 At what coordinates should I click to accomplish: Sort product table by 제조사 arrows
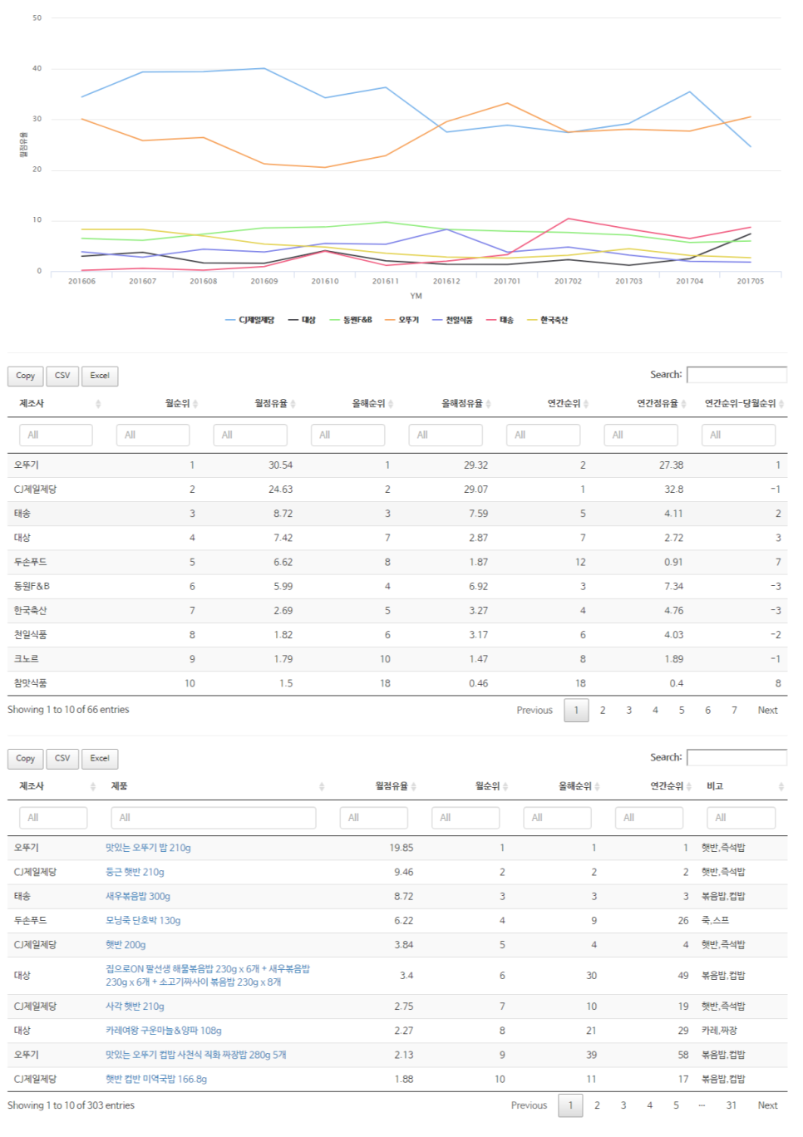tap(93, 786)
